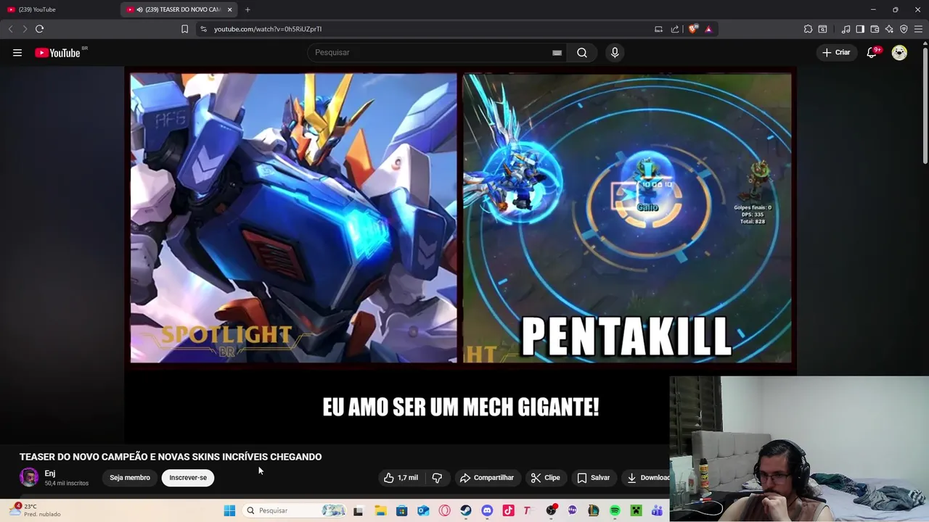Click the Seja membro button

point(130,478)
